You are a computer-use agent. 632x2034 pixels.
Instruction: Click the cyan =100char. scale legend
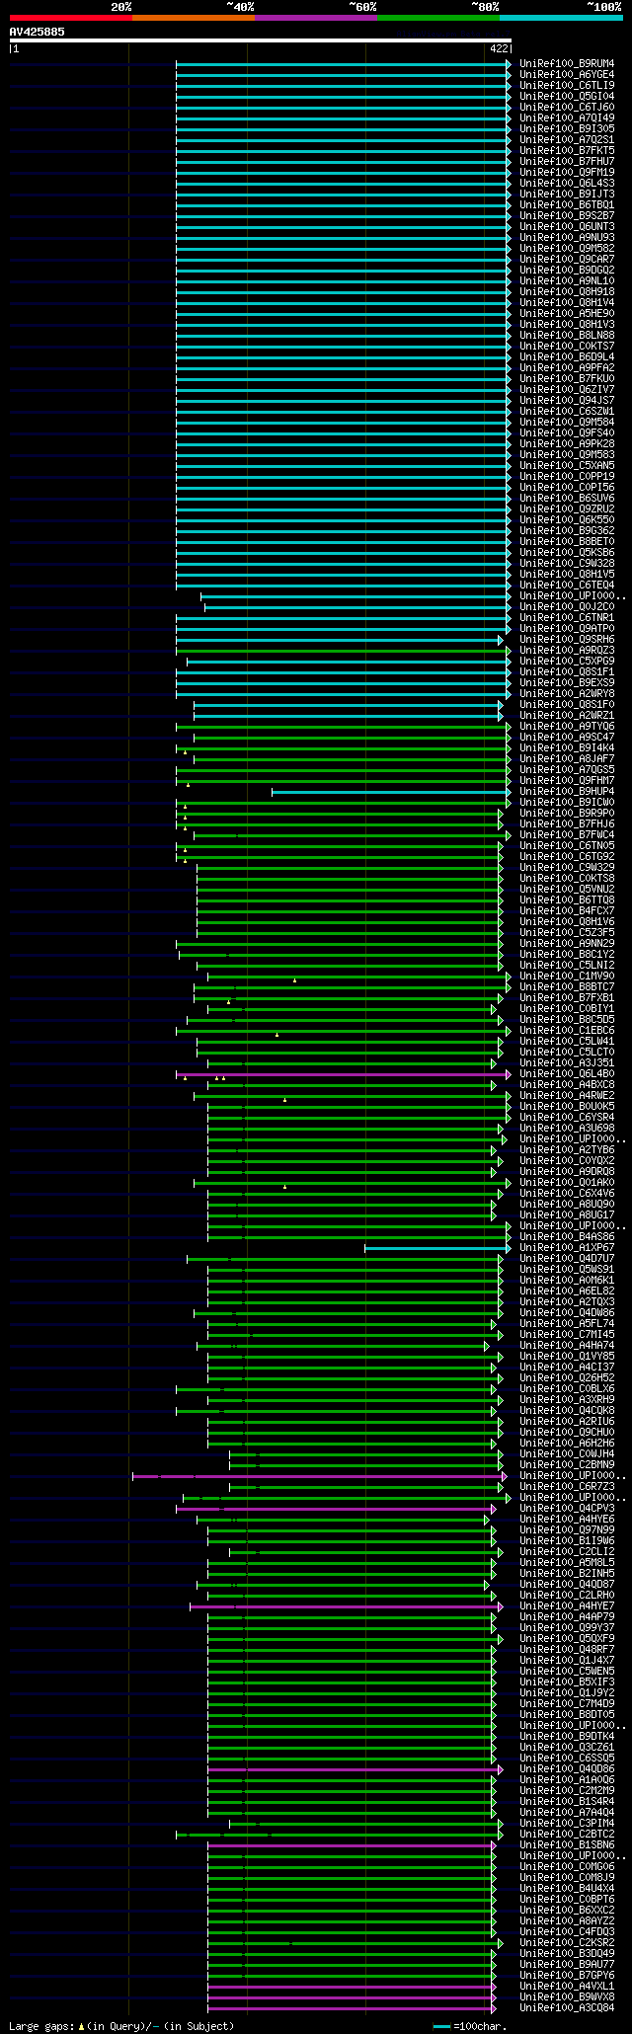click(469, 2026)
